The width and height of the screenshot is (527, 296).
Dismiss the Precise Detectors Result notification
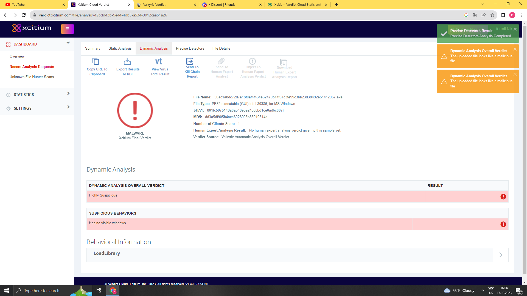(515, 29)
